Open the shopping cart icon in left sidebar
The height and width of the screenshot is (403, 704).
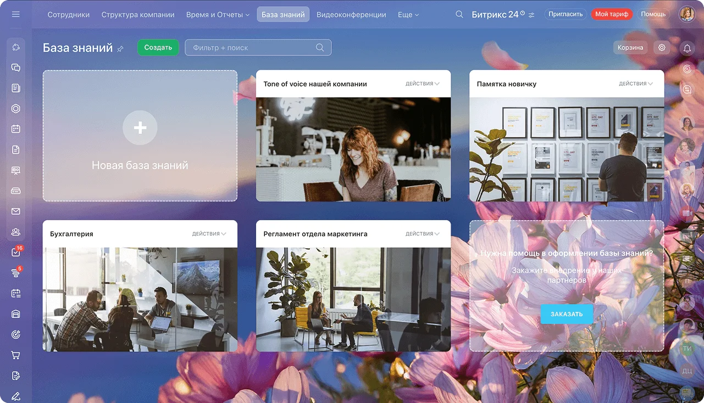(16, 355)
